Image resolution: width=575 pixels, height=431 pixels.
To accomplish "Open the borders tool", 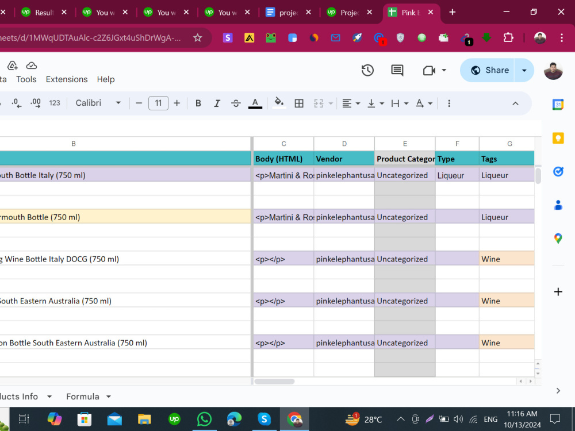I will point(299,103).
